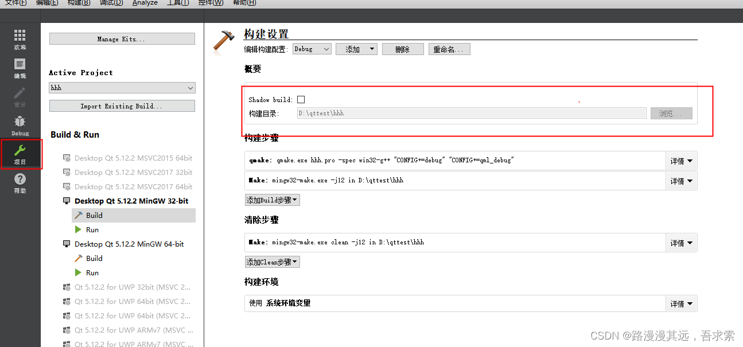Select Run under MinGW 32-bit kit
Viewport: 743px width, 347px height.
click(92, 229)
